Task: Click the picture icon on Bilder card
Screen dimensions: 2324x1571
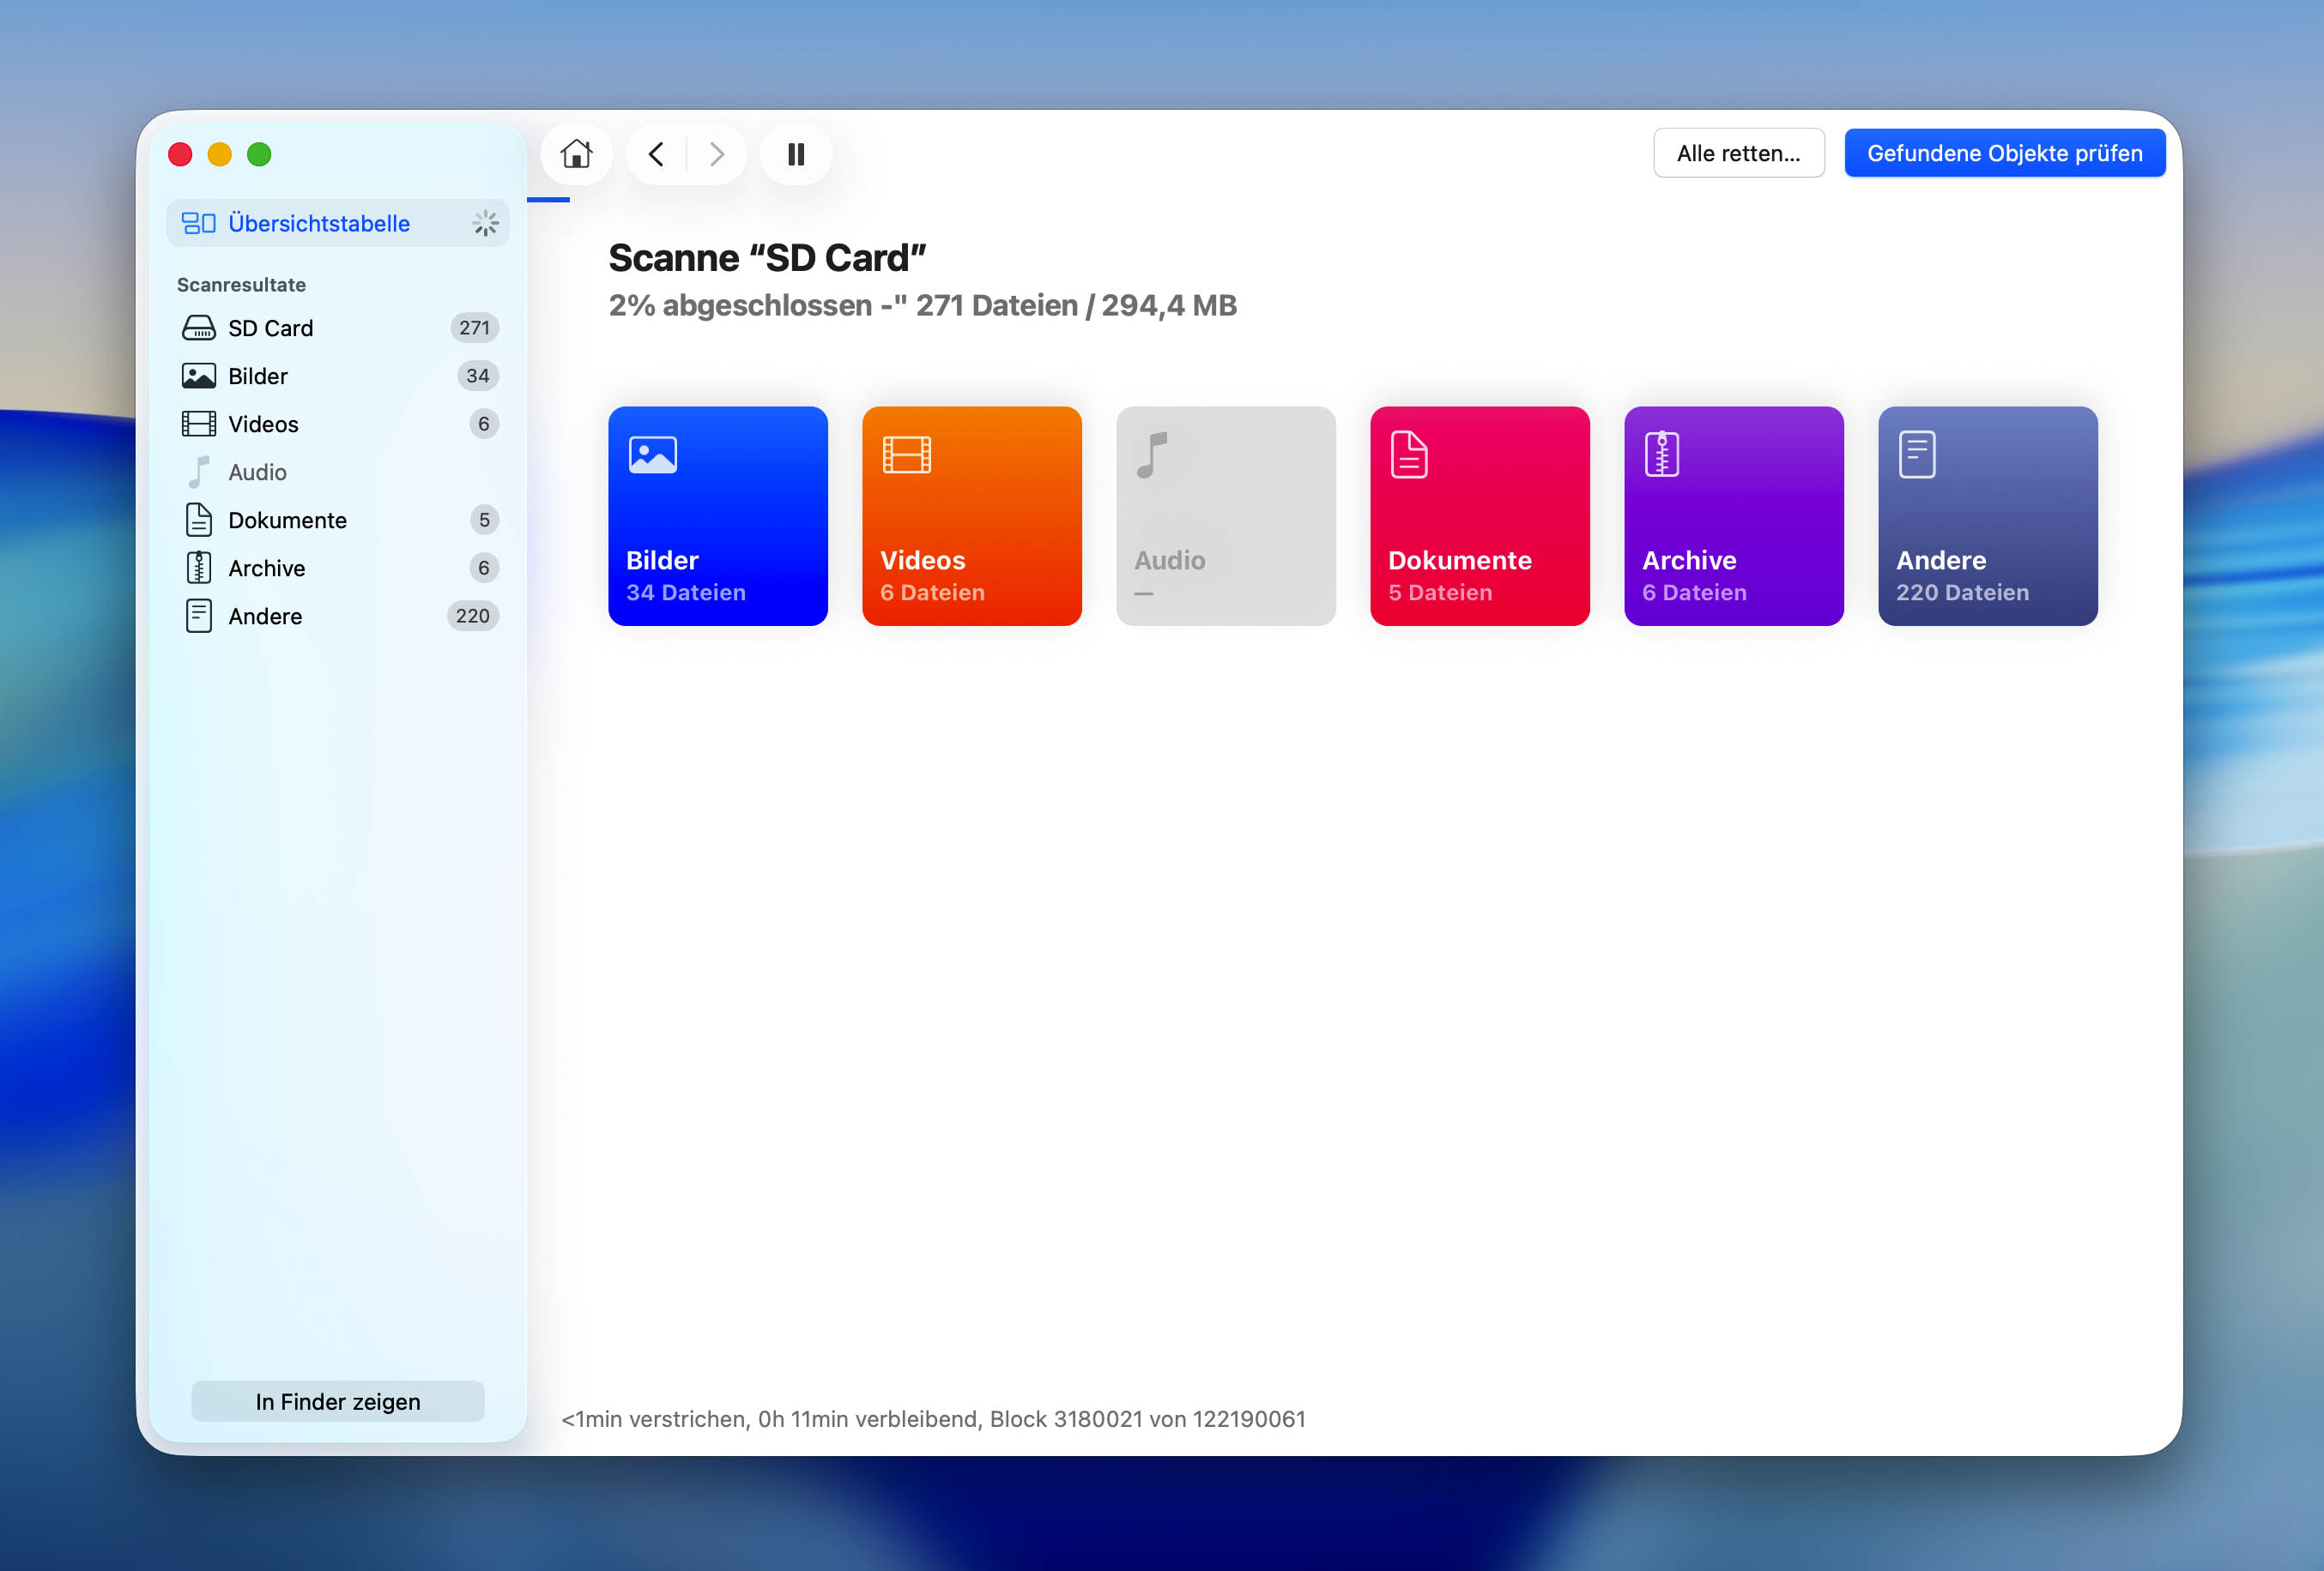Action: click(653, 454)
